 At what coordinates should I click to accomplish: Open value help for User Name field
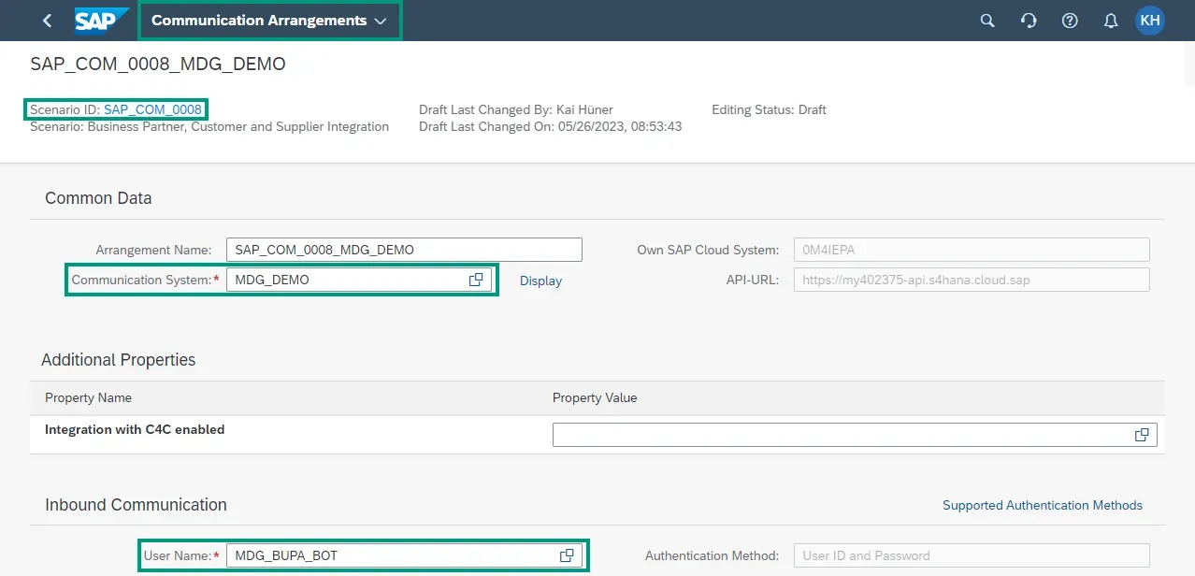(567, 555)
